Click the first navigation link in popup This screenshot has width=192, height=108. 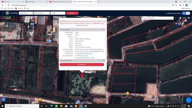(x=82, y=56)
